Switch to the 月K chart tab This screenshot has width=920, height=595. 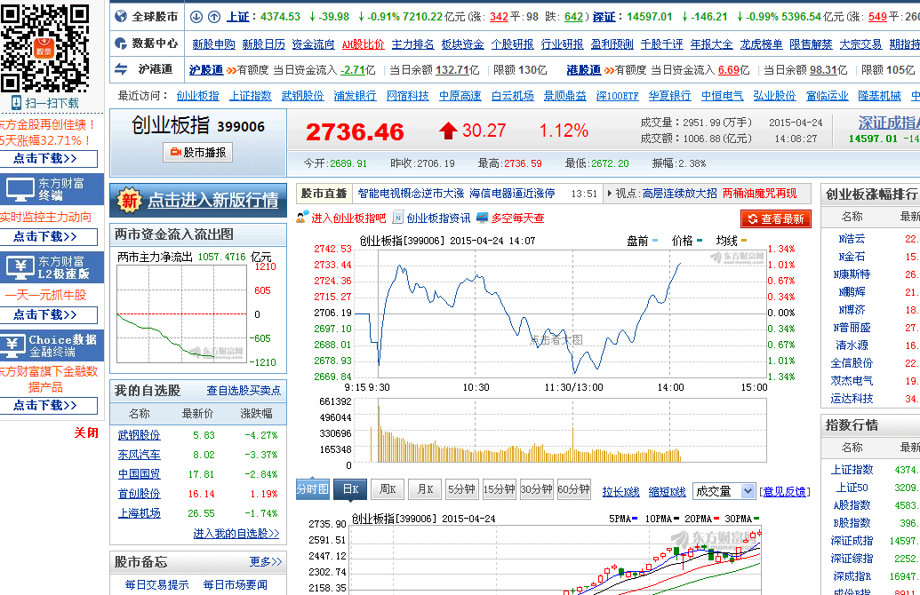426,489
